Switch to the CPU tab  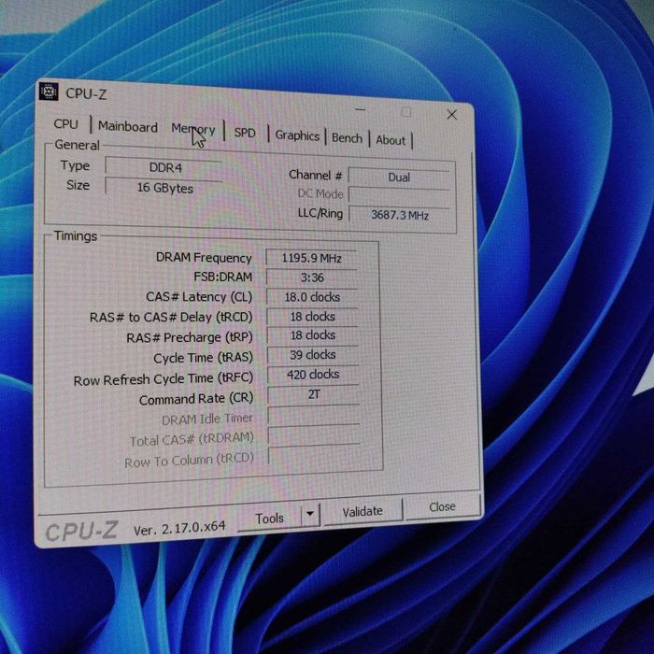click(x=66, y=124)
